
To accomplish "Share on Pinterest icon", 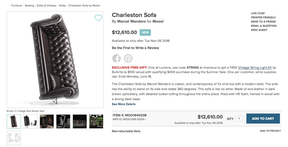I will 128,58.
